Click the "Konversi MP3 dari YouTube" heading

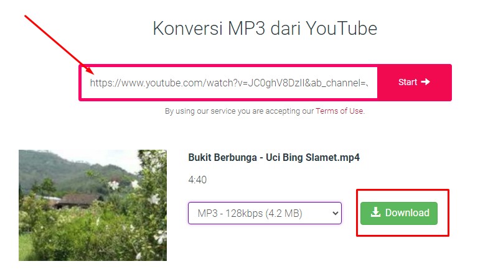click(265, 29)
